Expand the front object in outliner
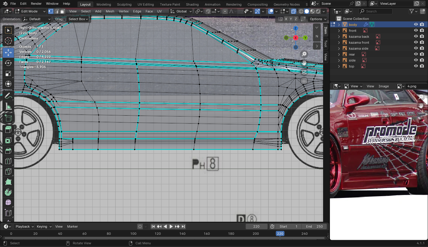This screenshot has height=247, width=428. pos(339,31)
